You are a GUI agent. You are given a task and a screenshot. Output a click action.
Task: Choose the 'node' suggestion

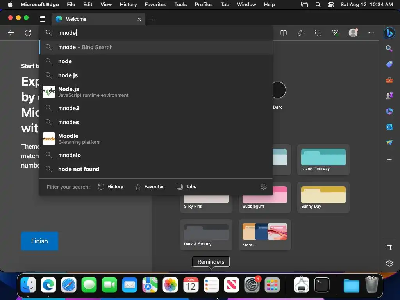(156, 61)
